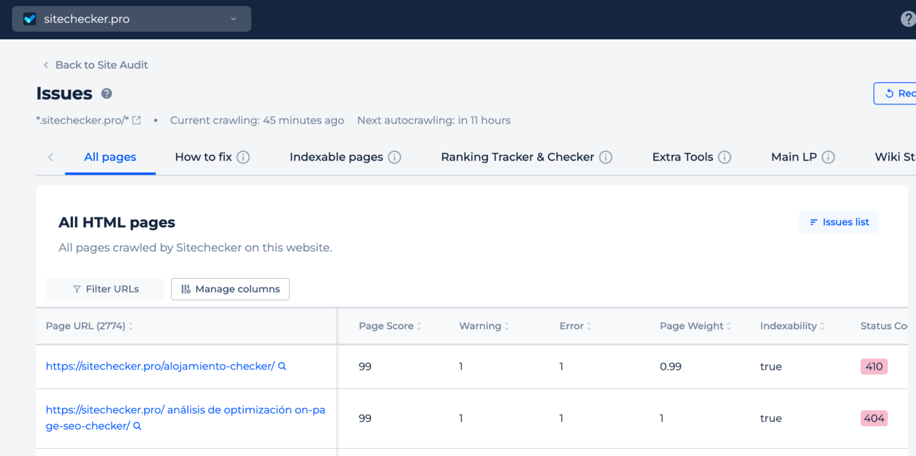Click magnifier icon next to alojamiento-checker URL
Viewport: 916px width, 456px height.
pos(282,366)
